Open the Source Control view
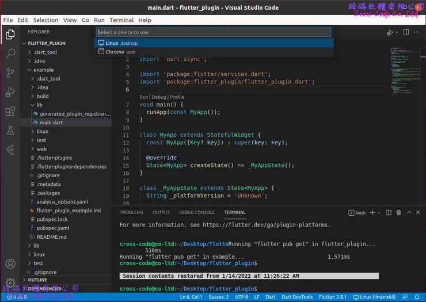This screenshot has width=426, height=302. [x=10, y=72]
